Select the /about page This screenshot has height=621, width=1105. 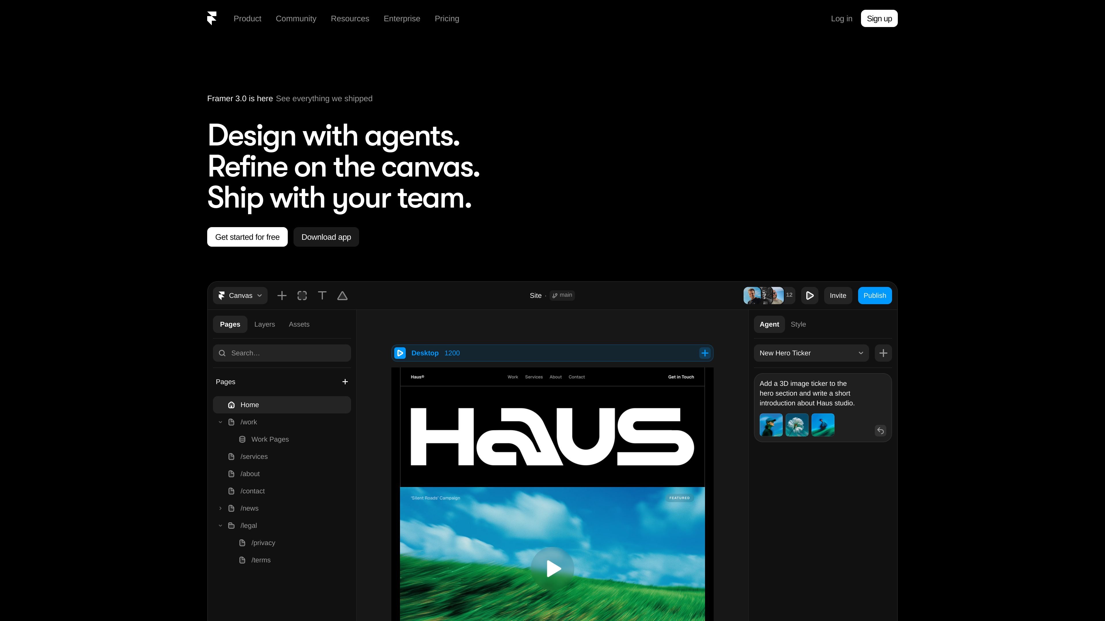282,474
